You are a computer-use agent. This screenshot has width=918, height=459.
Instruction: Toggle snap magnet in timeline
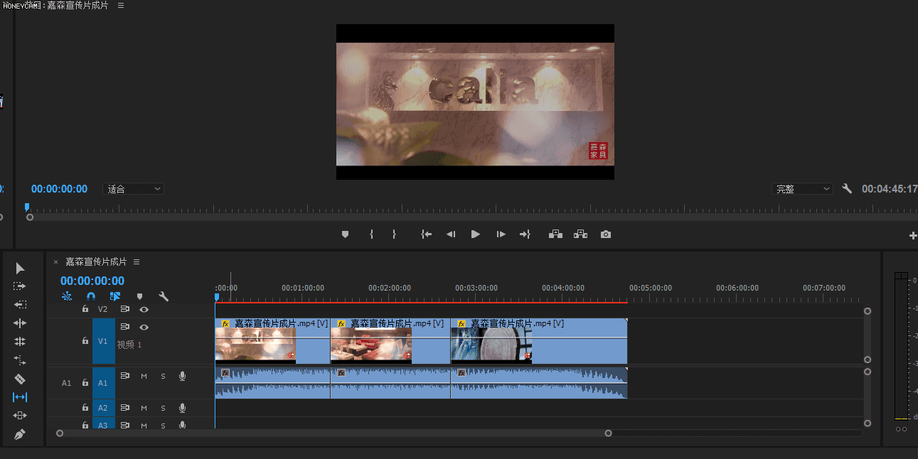pos(91,296)
